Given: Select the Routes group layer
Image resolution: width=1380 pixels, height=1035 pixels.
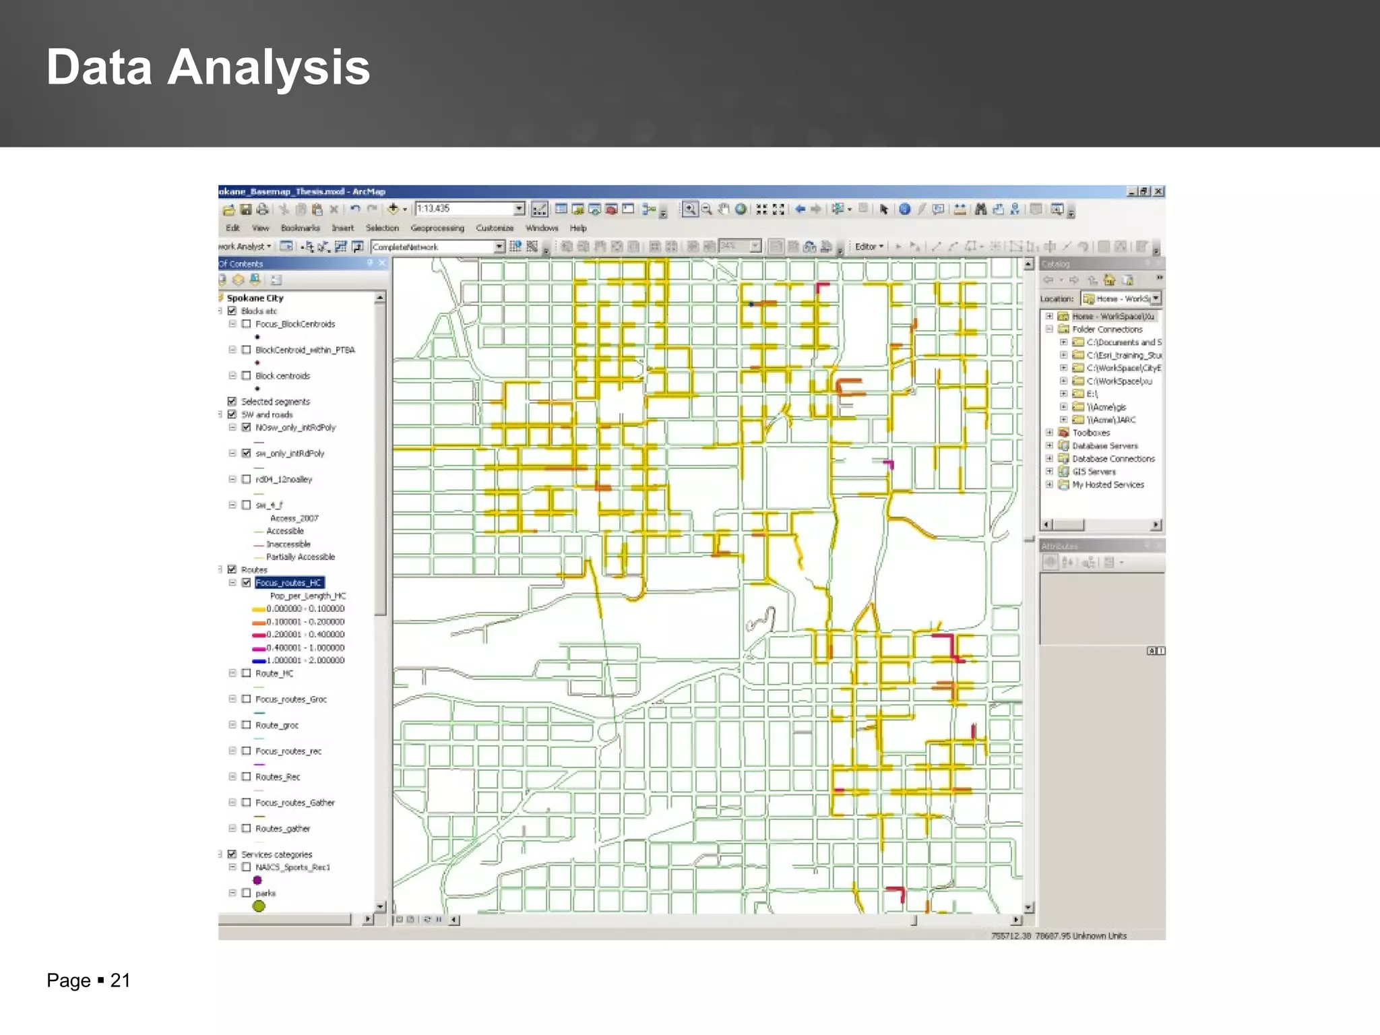Looking at the screenshot, I should (254, 570).
